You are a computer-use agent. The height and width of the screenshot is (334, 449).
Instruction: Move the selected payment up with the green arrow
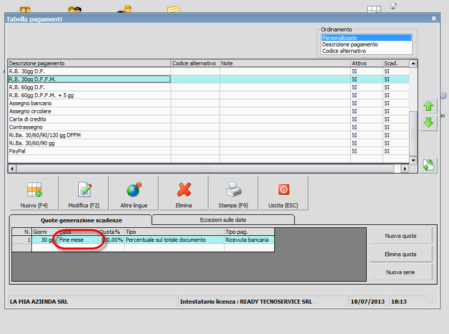pos(429,106)
